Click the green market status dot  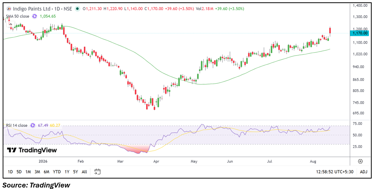coord(77,9)
